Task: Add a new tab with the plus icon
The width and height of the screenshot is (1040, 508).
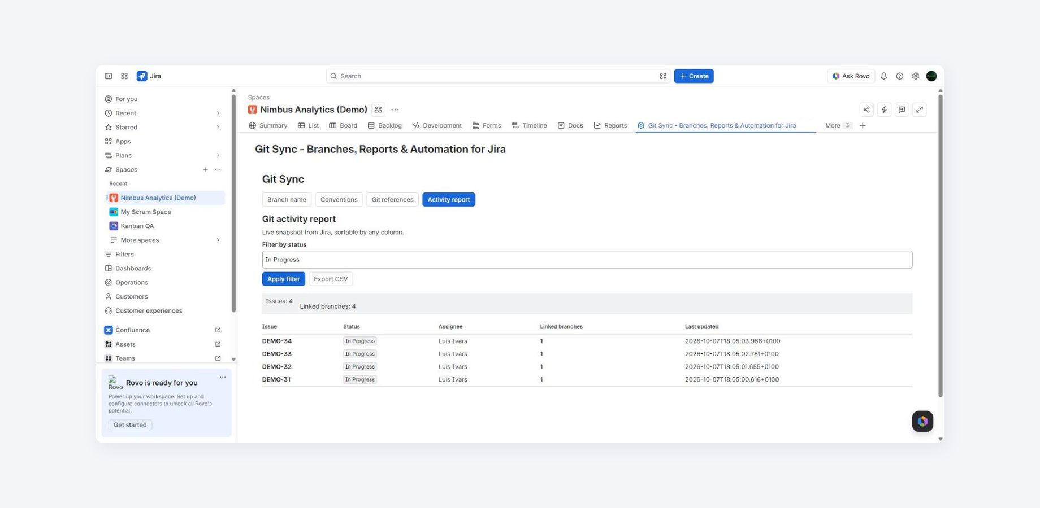Action: (x=863, y=125)
